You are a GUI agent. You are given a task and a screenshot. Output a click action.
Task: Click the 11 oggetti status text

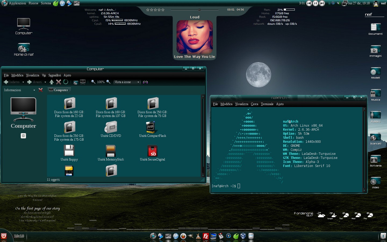pos(53,180)
